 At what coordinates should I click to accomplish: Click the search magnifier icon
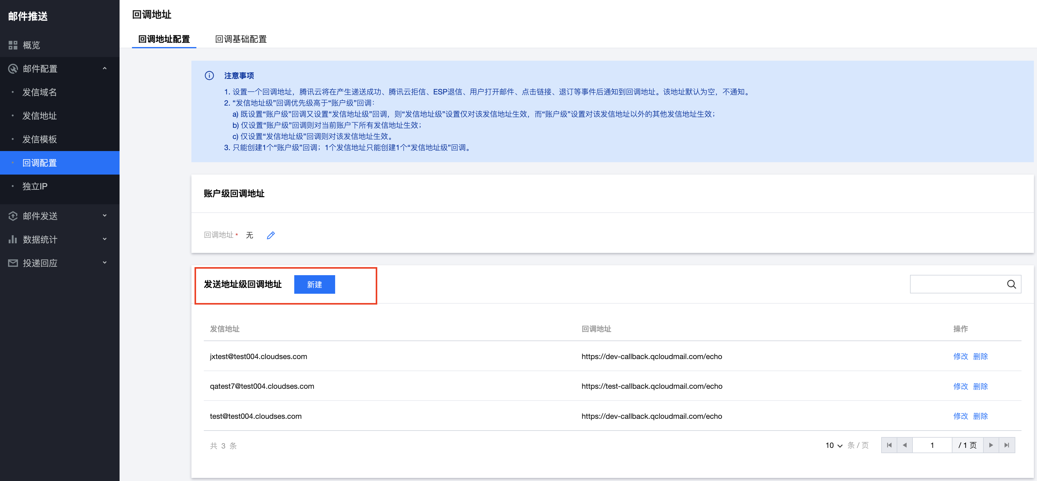click(1011, 284)
